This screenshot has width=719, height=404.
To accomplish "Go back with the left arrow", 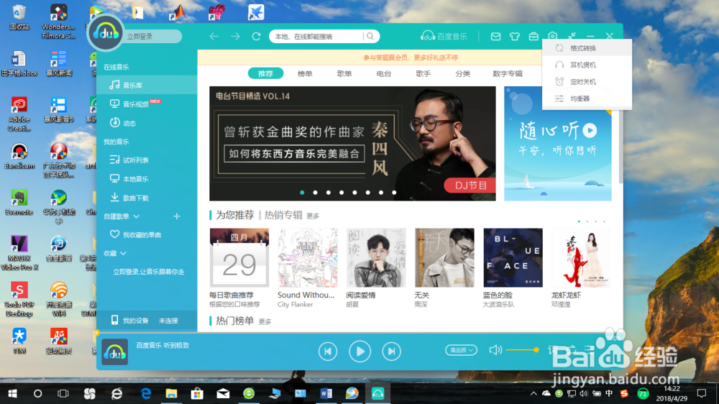I will click(x=214, y=36).
